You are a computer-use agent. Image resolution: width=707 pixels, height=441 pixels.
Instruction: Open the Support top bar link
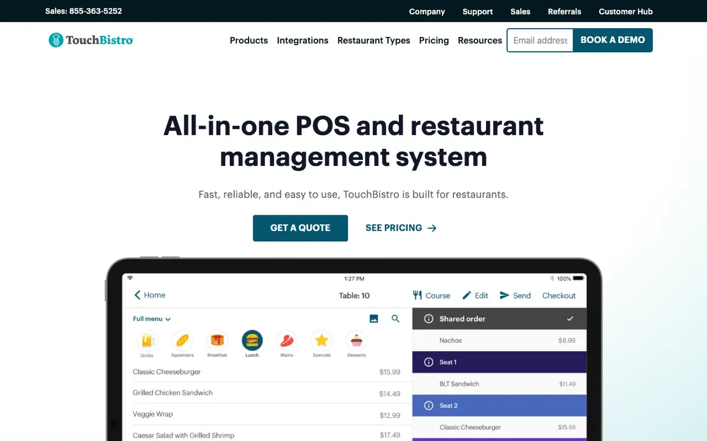(x=478, y=11)
